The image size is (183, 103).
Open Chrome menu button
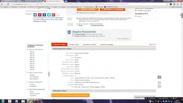(x=181, y=4)
